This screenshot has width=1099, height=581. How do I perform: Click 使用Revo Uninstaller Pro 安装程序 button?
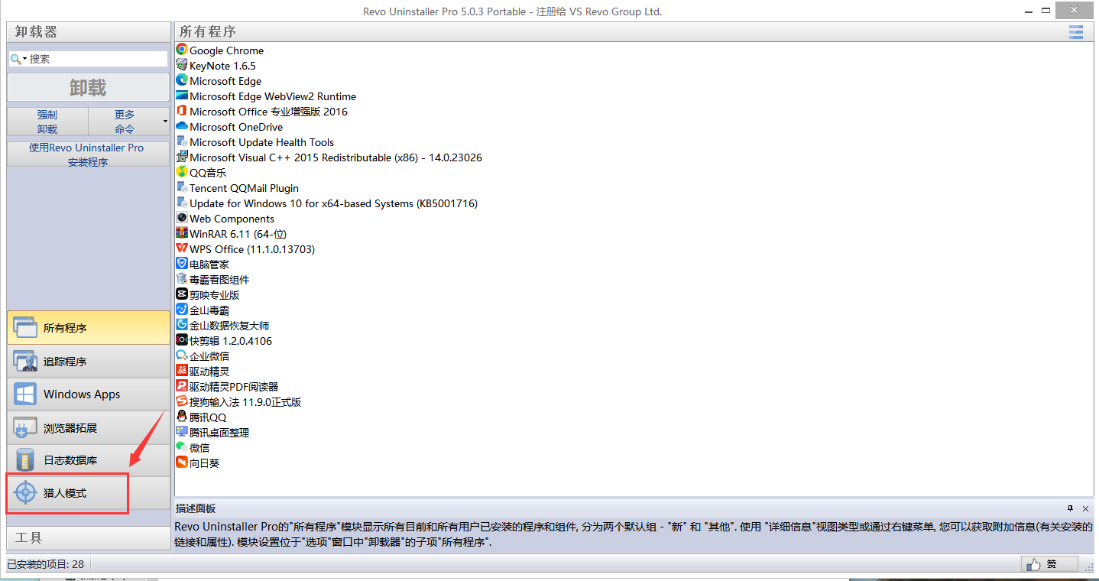[89, 154]
